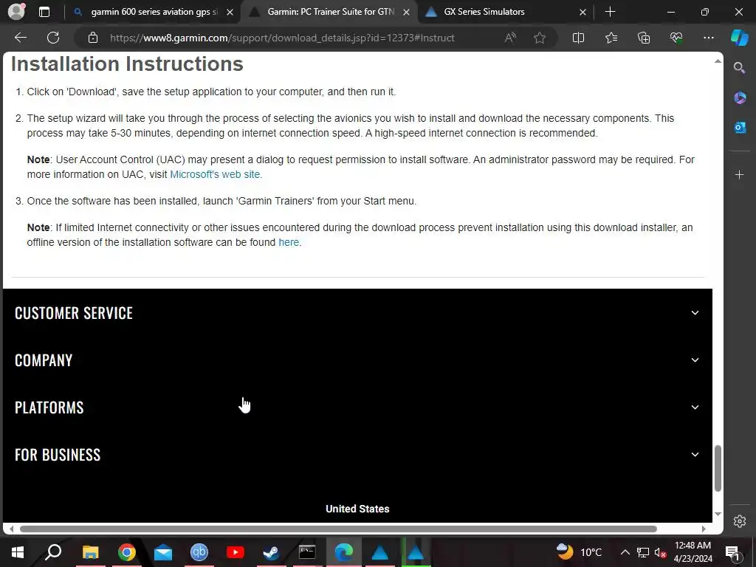Follow the 'here' offline installer link
Screen dimensions: 756x567
pyautogui.click(x=289, y=242)
